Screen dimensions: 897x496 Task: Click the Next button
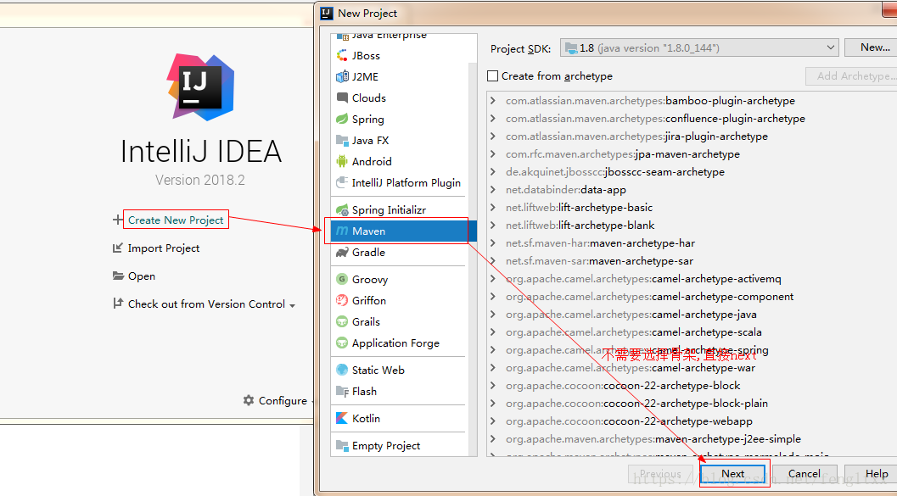[x=732, y=473]
